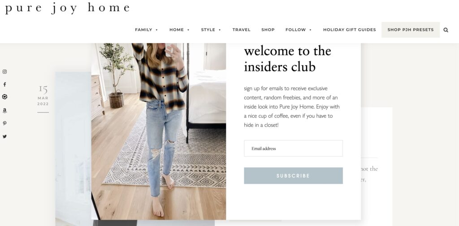Click the plaid shirt mirror selfie photo
The width and height of the screenshot is (459, 226).
(159, 131)
